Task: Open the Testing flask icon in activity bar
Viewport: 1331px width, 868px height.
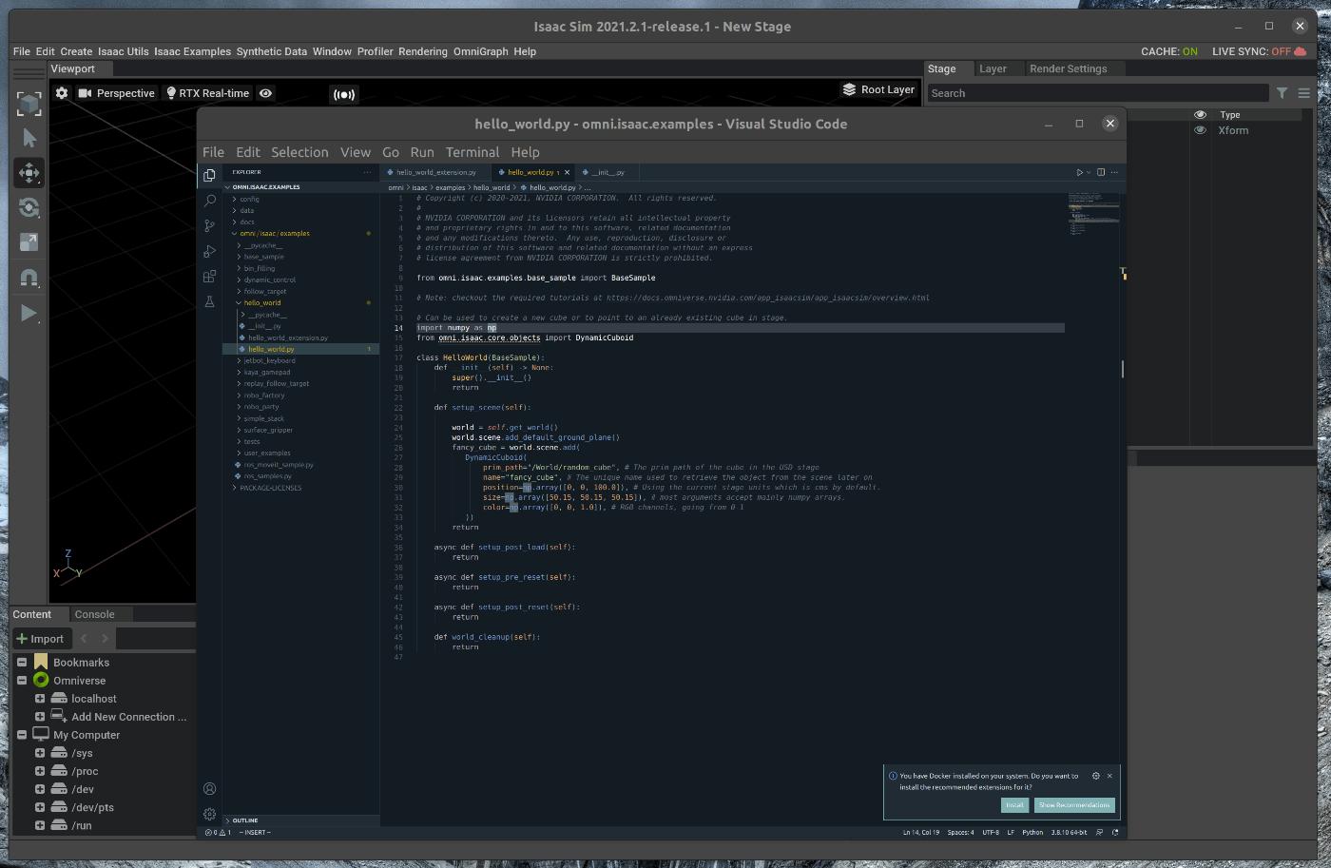Action: [x=209, y=301]
